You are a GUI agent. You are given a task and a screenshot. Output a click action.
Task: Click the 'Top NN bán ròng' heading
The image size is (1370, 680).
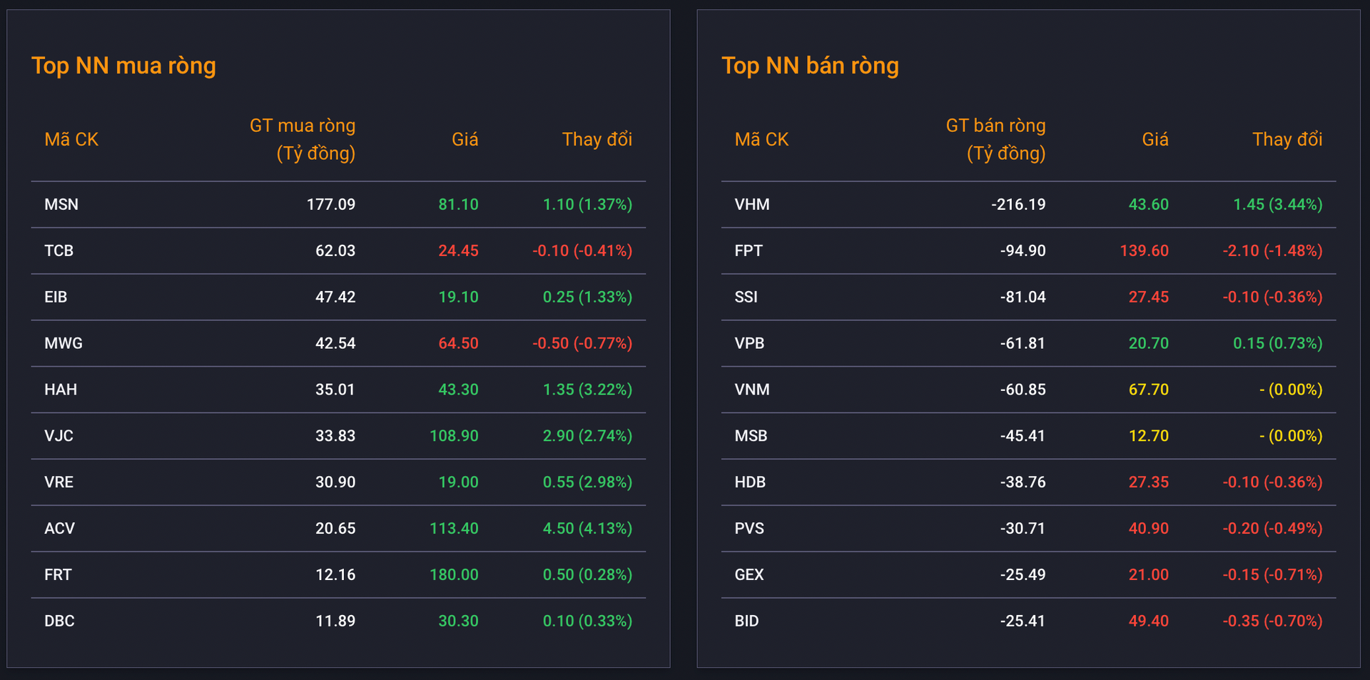(810, 66)
